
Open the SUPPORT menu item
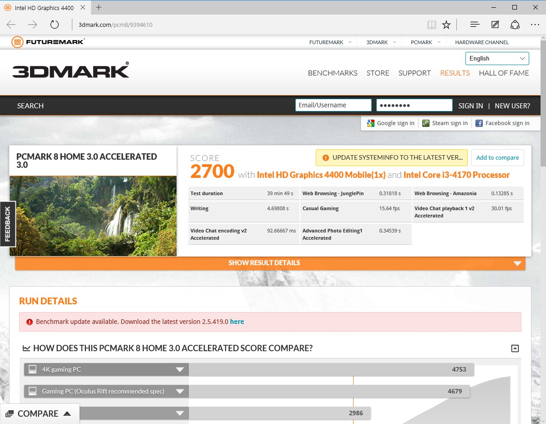click(415, 73)
